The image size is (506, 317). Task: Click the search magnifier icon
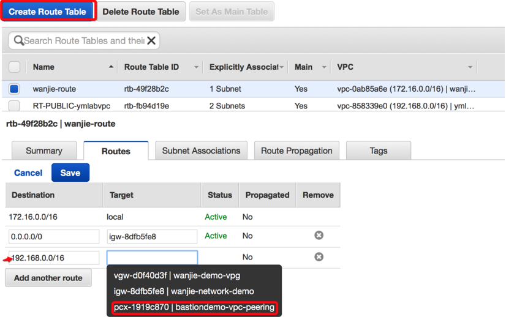[x=18, y=41]
